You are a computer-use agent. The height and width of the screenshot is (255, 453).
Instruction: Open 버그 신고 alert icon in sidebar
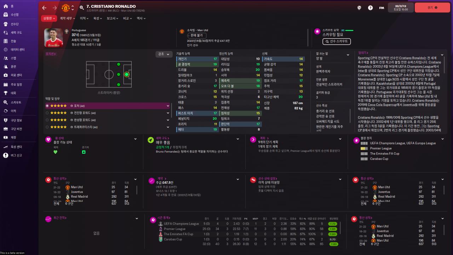tap(5, 155)
